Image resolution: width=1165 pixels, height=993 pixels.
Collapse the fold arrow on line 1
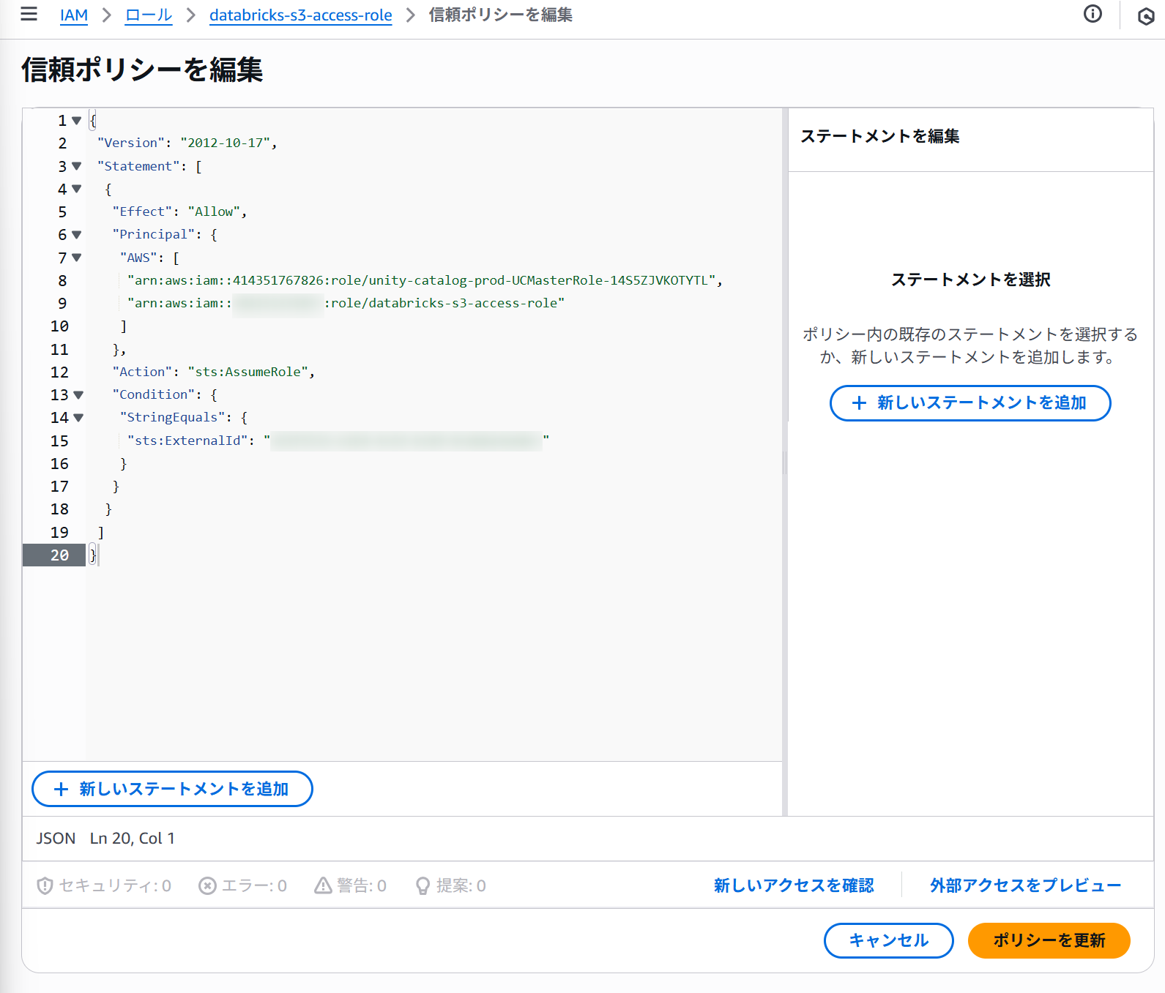(77, 121)
